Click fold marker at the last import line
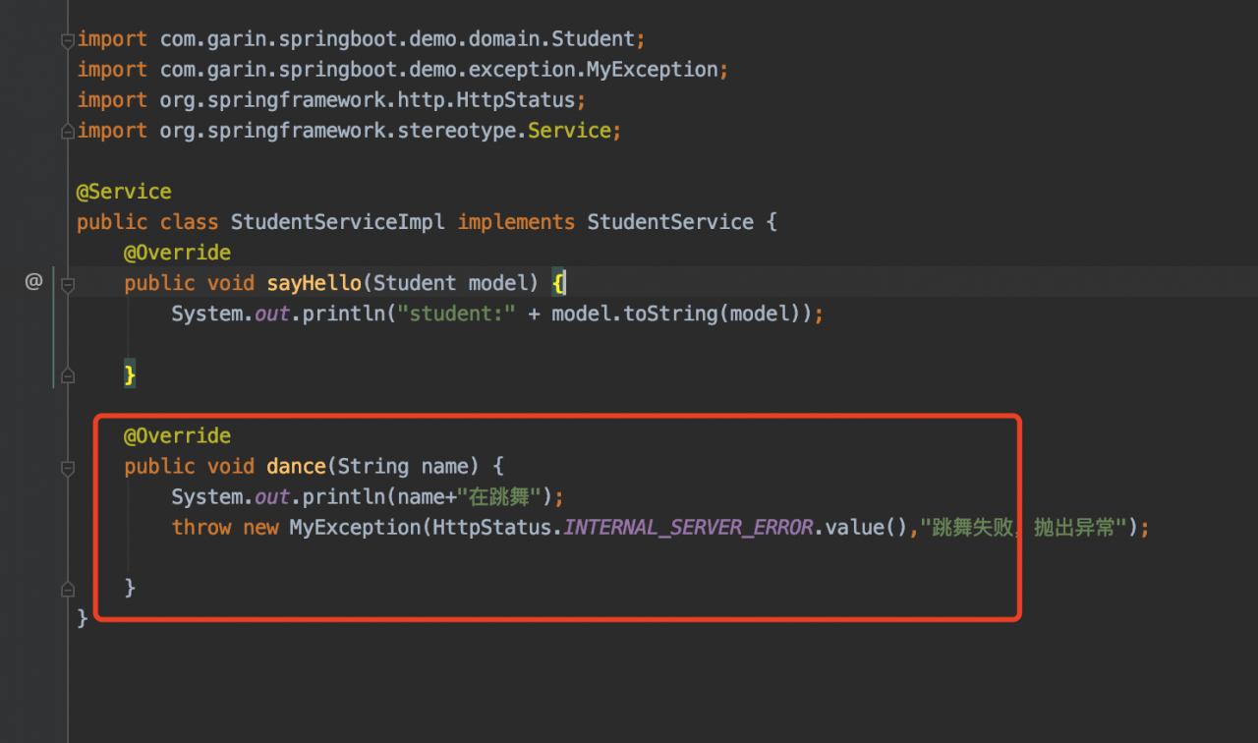The width and height of the screenshot is (1258, 743). point(67,131)
